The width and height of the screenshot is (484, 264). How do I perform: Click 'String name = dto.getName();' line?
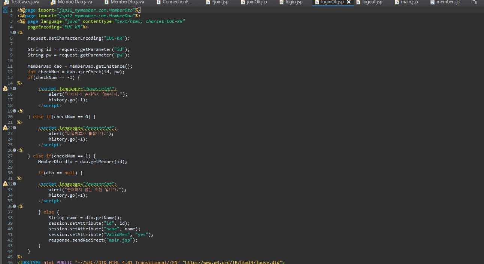85,218
